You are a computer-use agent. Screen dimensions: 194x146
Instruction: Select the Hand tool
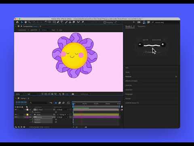(25, 22)
